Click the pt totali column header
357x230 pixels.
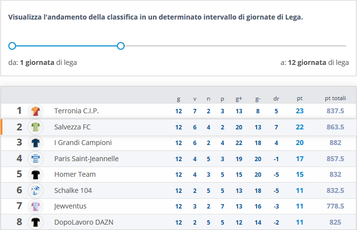pos(335,99)
